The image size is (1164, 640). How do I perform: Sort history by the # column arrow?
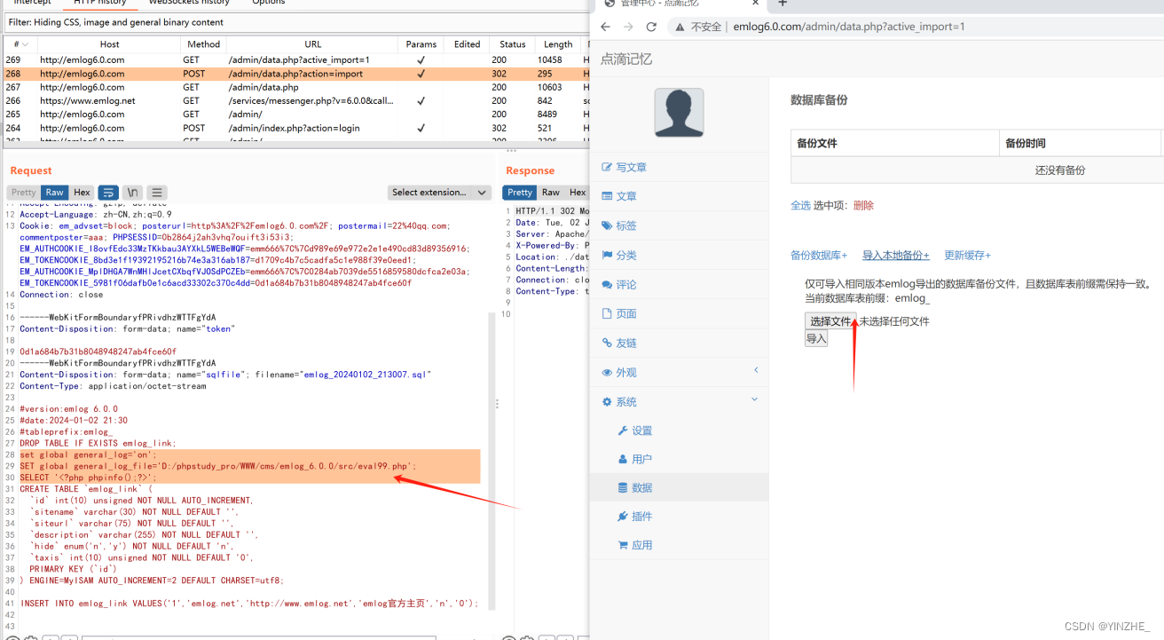[25, 44]
